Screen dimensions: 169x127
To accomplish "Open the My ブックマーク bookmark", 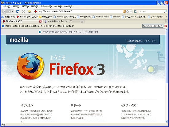I will click(84, 17).
